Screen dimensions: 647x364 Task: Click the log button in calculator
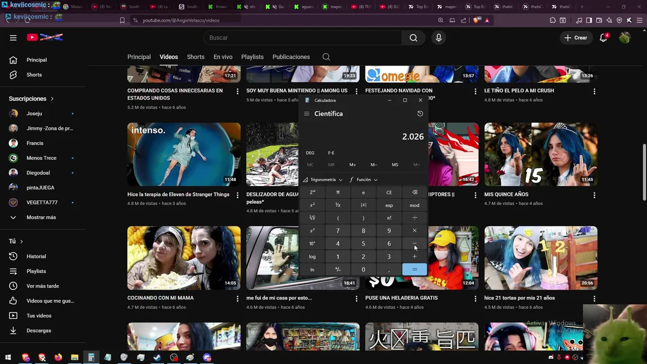tap(312, 256)
